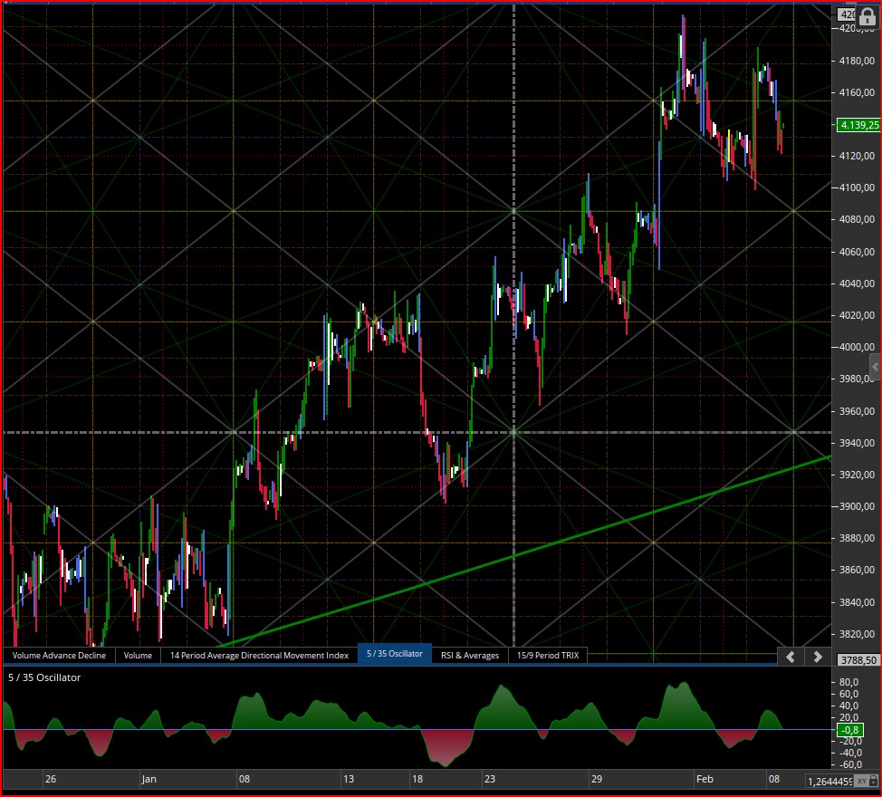This screenshot has width=882, height=797.
Task: Click the 4000,00 price axis label
Action: tap(857, 347)
